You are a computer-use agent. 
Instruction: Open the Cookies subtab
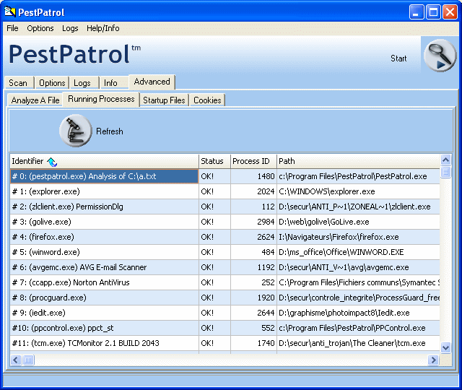tap(207, 100)
